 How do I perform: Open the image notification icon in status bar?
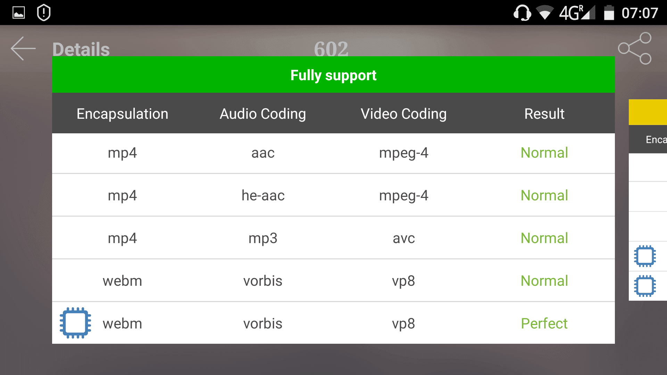19,13
